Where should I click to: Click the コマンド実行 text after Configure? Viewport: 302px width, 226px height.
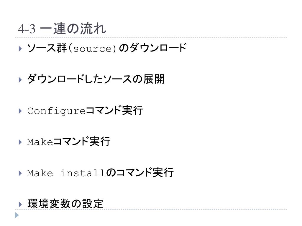coord(114,110)
